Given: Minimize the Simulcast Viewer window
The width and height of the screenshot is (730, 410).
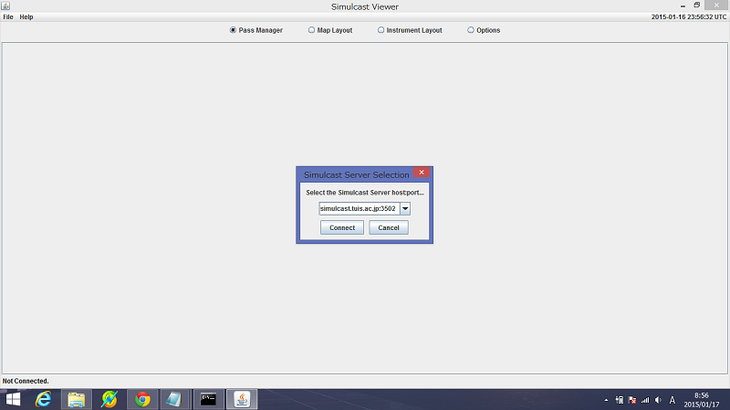Looking at the screenshot, I should click(683, 5).
